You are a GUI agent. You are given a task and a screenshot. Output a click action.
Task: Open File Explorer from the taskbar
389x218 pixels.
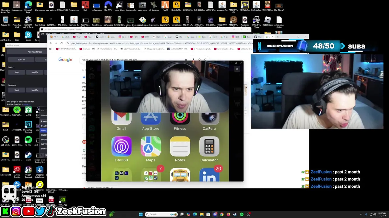tap(201, 214)
